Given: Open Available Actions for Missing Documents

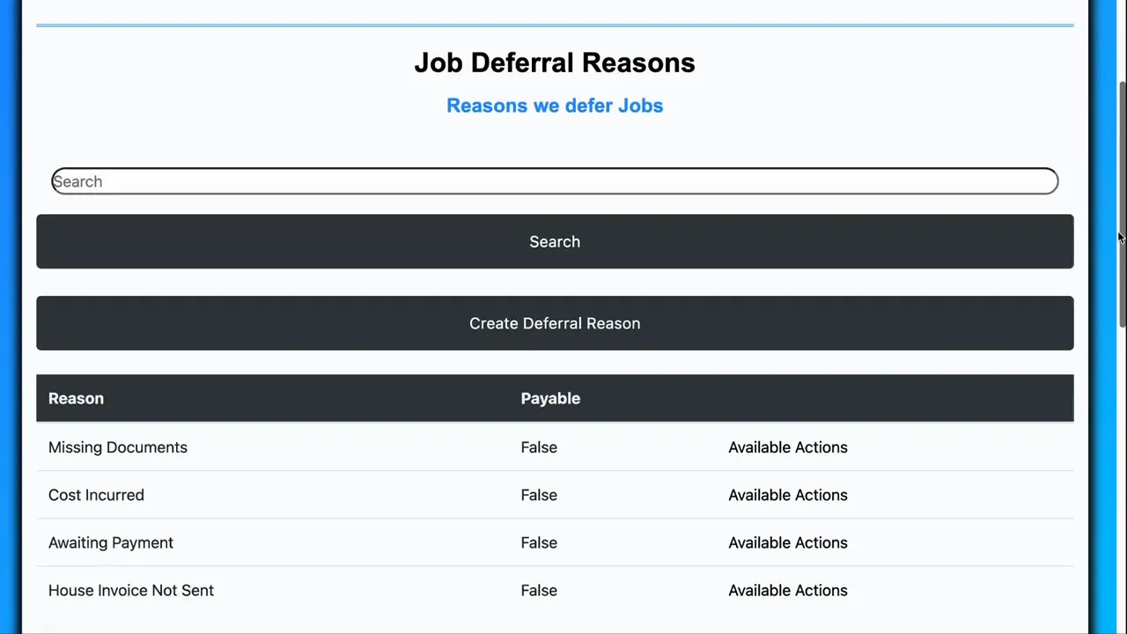Looking at the screenshot, I should coord(787,447).
